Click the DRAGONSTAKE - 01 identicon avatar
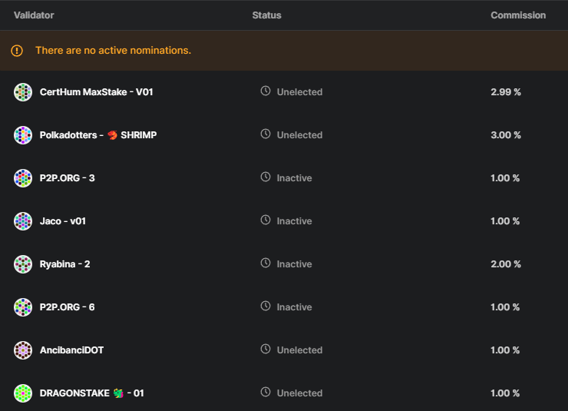This screenshot has height=411, width=568. click(23, 393)
